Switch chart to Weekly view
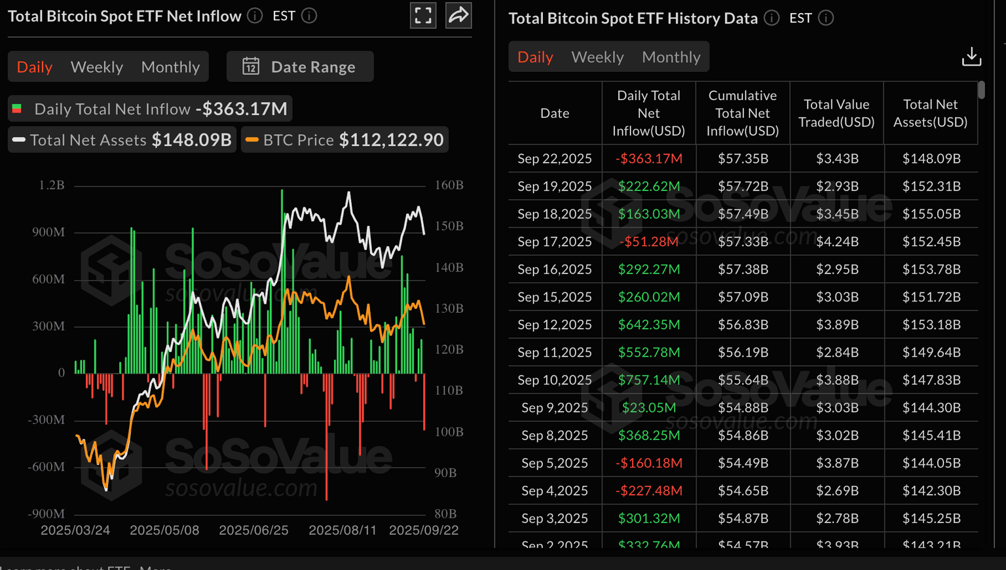This screenshot has width=1006, height=570. 97,67
